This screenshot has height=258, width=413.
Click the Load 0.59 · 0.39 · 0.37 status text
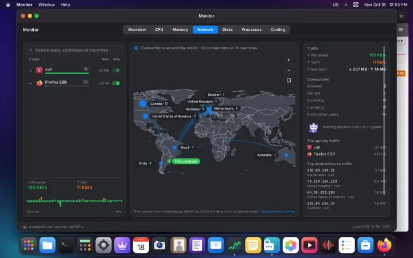pos(371,226)
